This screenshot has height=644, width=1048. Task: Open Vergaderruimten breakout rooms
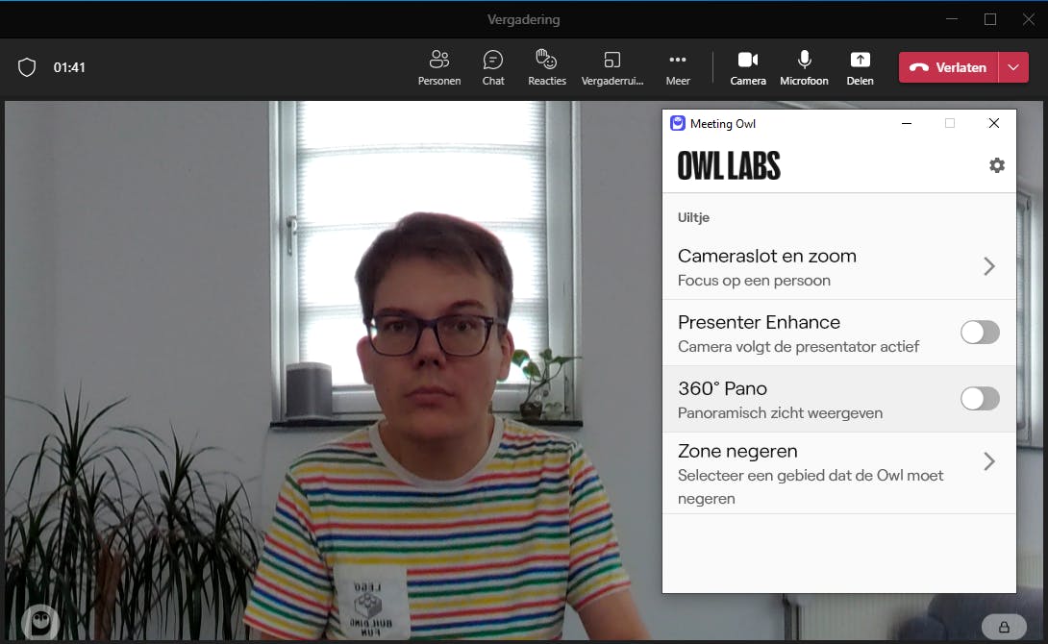pos(612,67)
